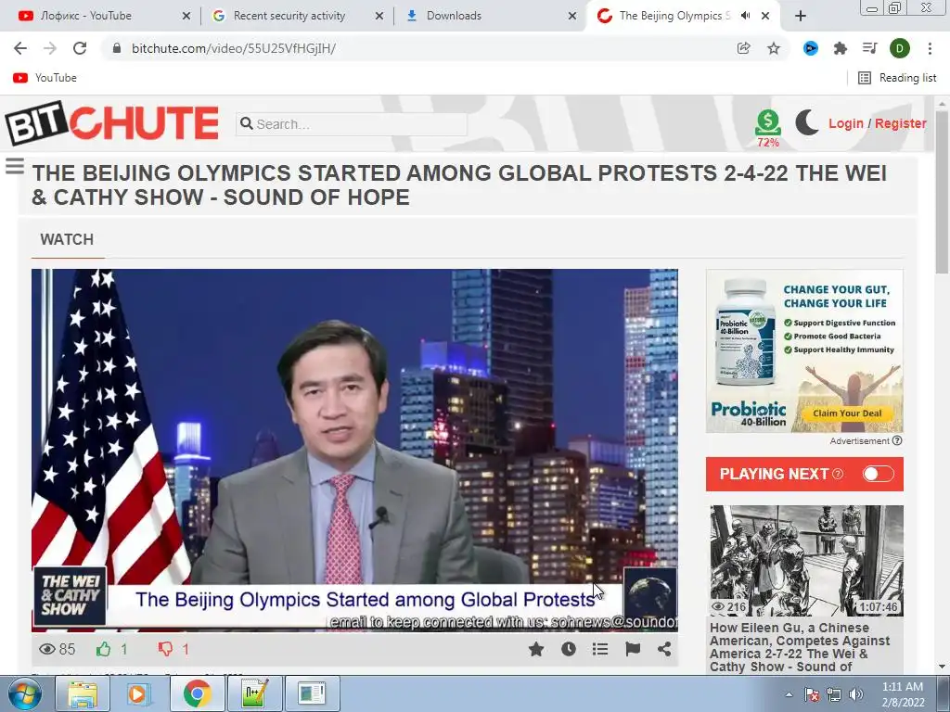
Task: Reload the page
Action: tap(80, 48)
